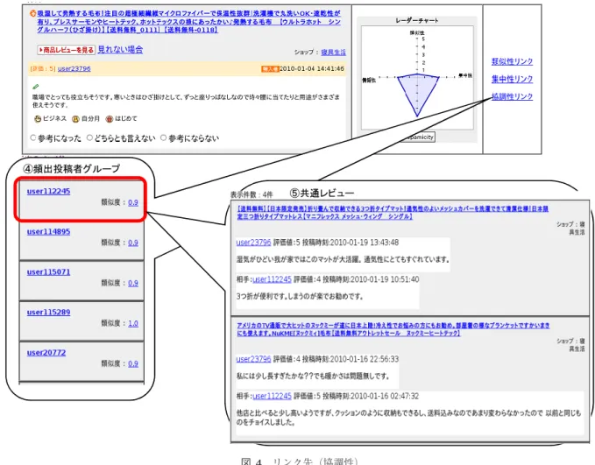Open the user20772 profile link

(x=46, y=352)
